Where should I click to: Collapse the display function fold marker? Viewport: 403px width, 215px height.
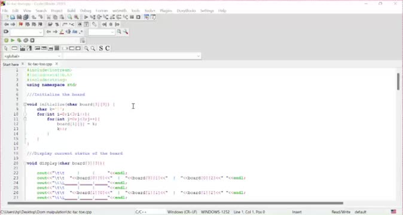(x=25, y=163)
